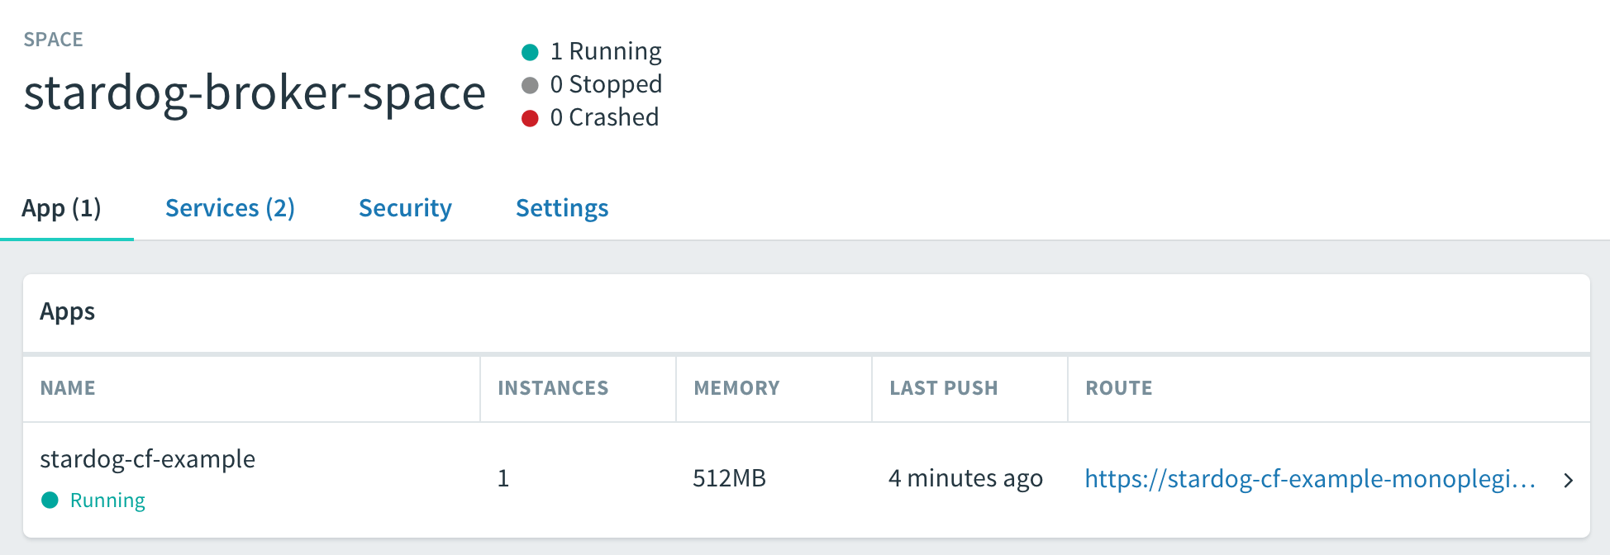Viewport: 1610px width, 555px height.
Task: Click the 1 Running count label
Action: click(606, 51)
